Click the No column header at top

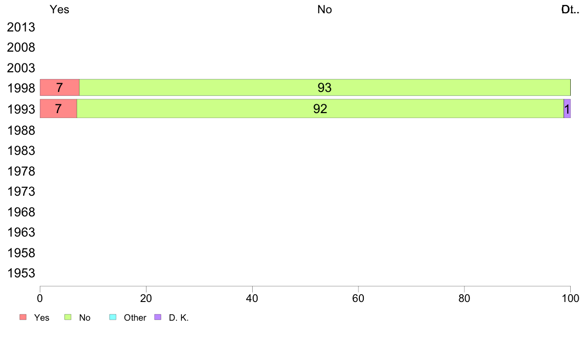pos(324,9)
